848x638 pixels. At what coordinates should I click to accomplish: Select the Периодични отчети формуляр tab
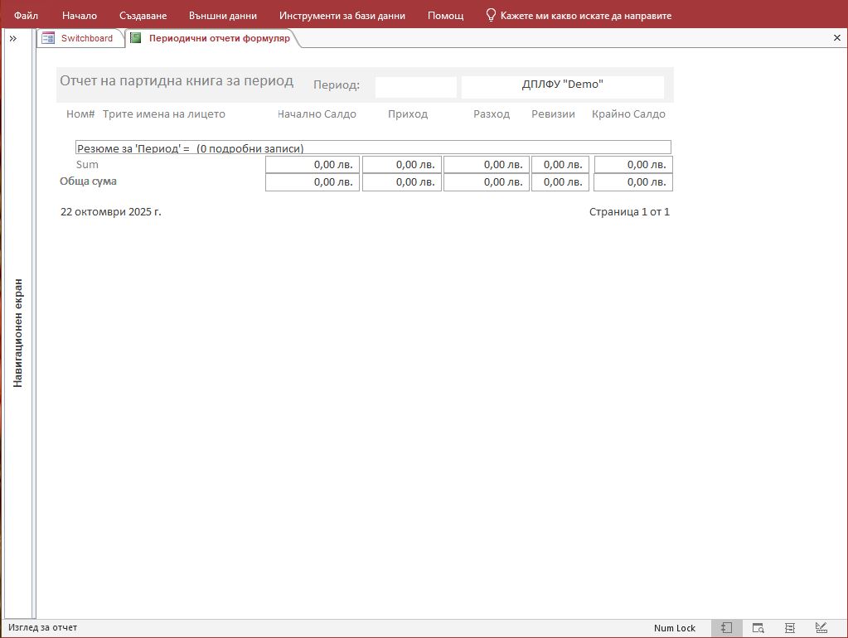pyautogui.click(x=219, y=38)
